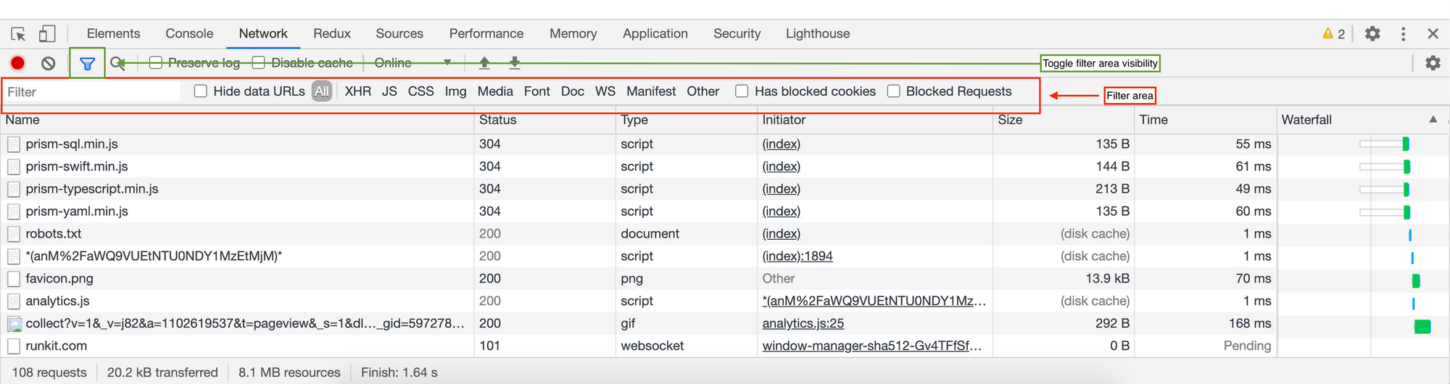
Task: Open the analytics.js:25 initiator link
Action: point(803,324)
